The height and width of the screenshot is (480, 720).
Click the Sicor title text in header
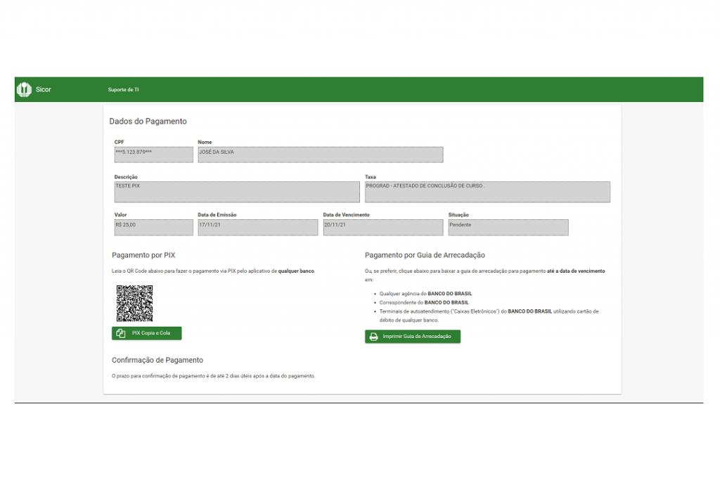pyautogui.click(x=44, y=90)
